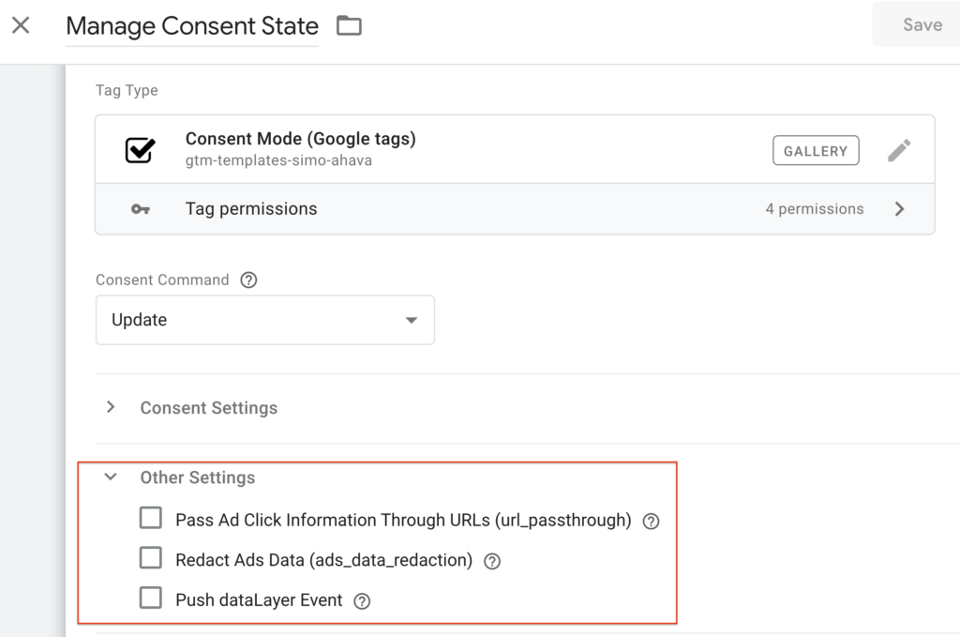Click the folder icon beside tag name
Screen dimensions: 960x637
tap(349, 26)
